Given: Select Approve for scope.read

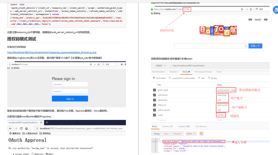Looking at the screenshot, I should [x=33, y=154].
